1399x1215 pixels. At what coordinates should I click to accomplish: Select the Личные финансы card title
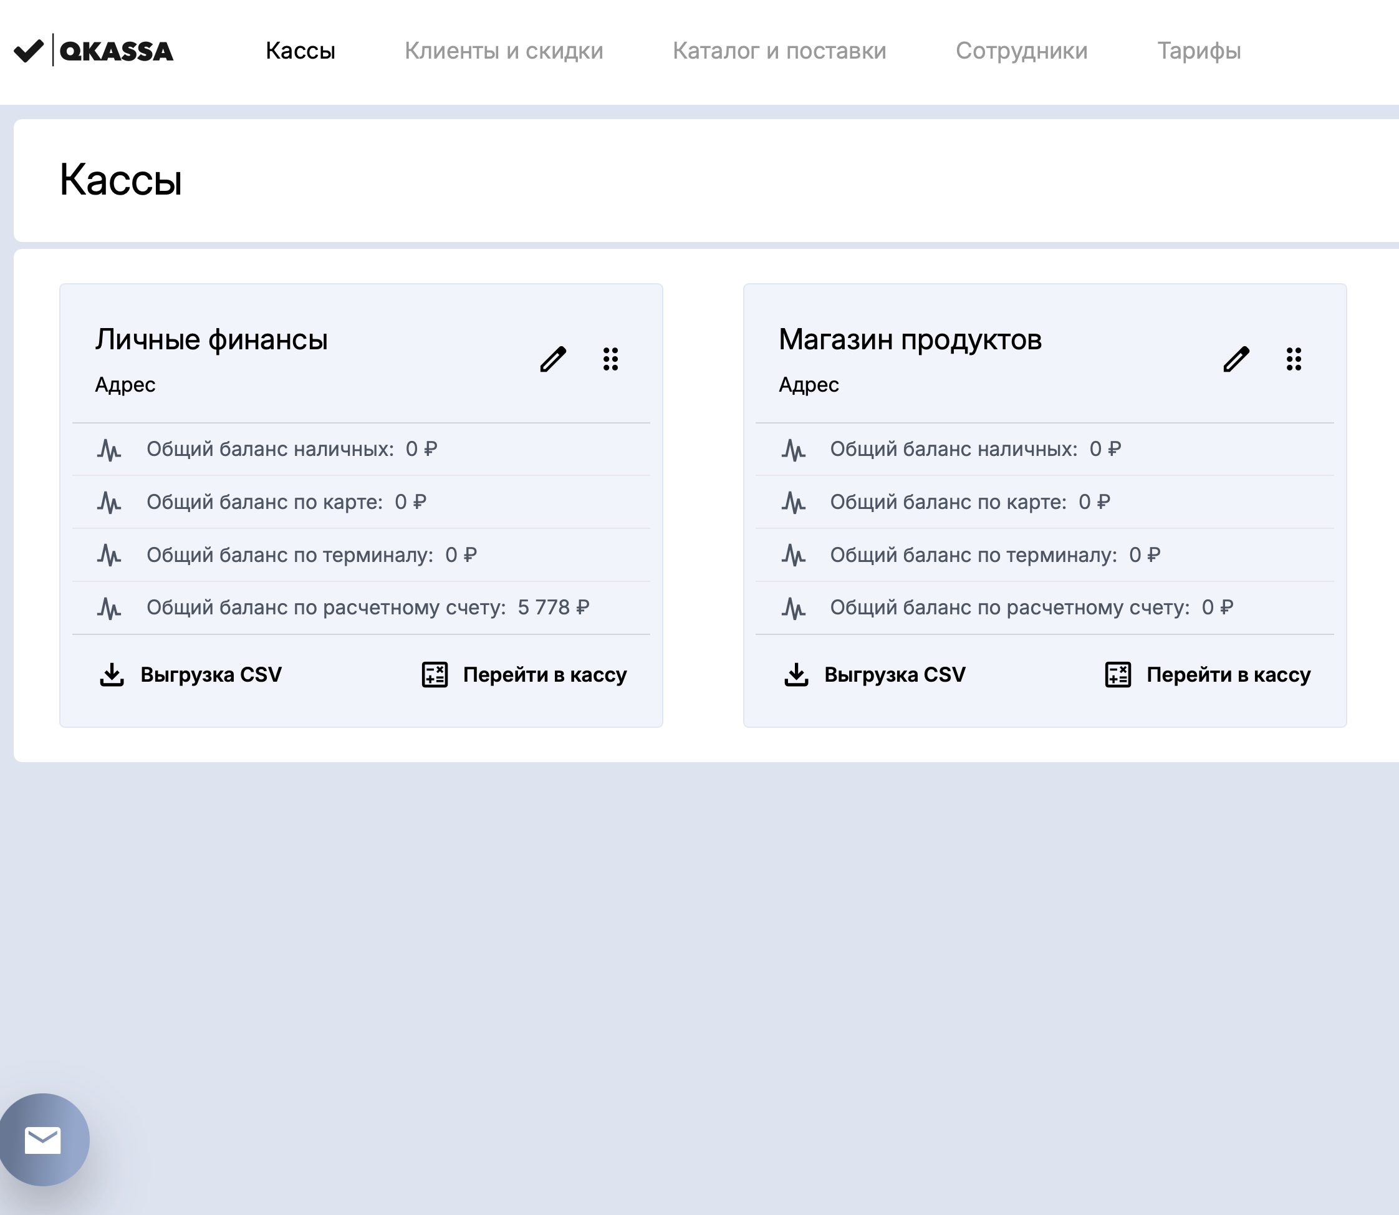tap(211, 340)
